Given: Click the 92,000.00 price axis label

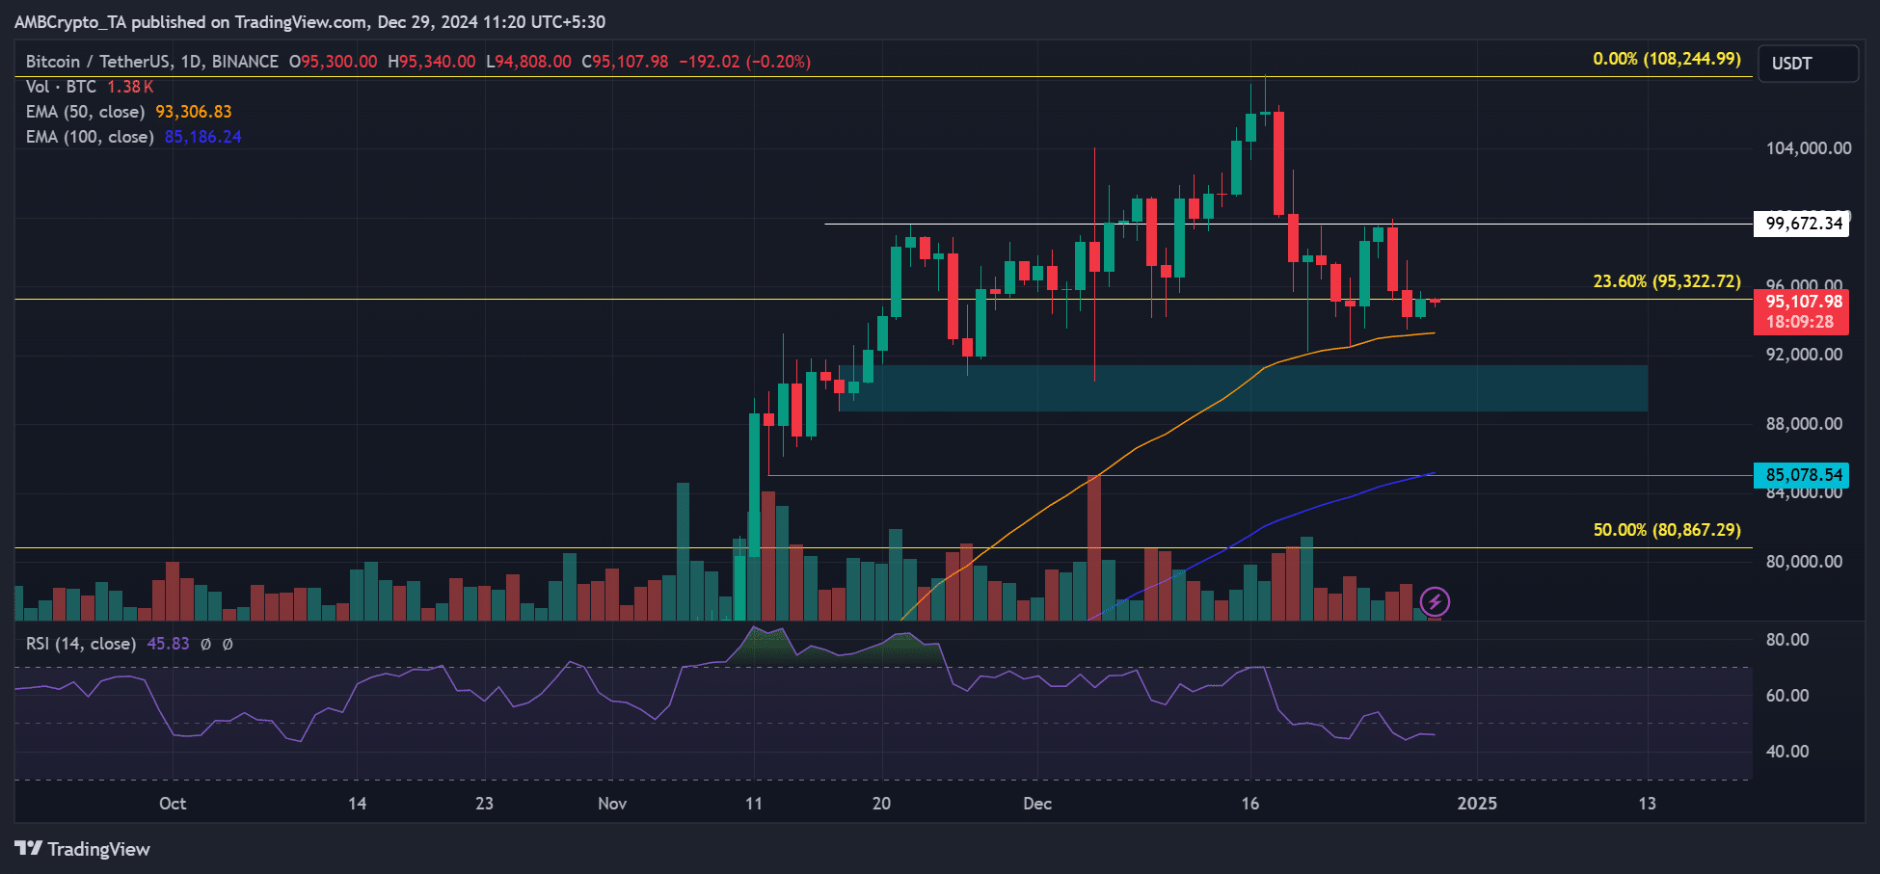Looking at the screenshot, I should [1804, 355].
